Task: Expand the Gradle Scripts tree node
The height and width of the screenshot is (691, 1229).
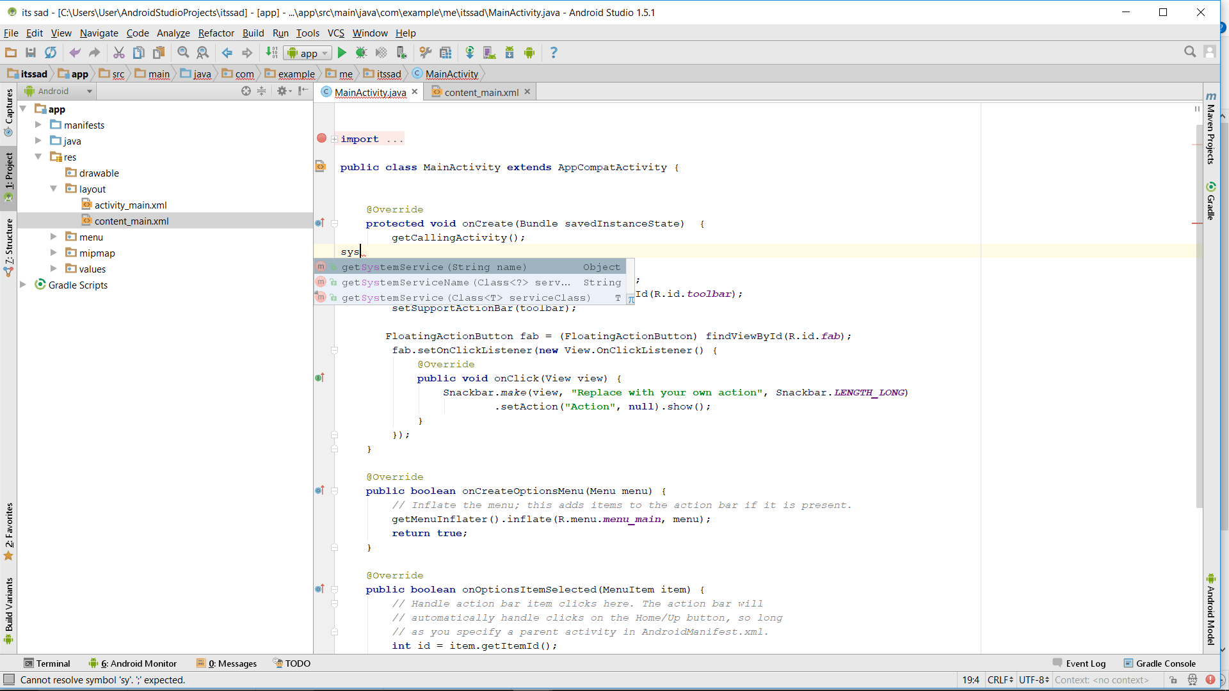Action: 23,285
